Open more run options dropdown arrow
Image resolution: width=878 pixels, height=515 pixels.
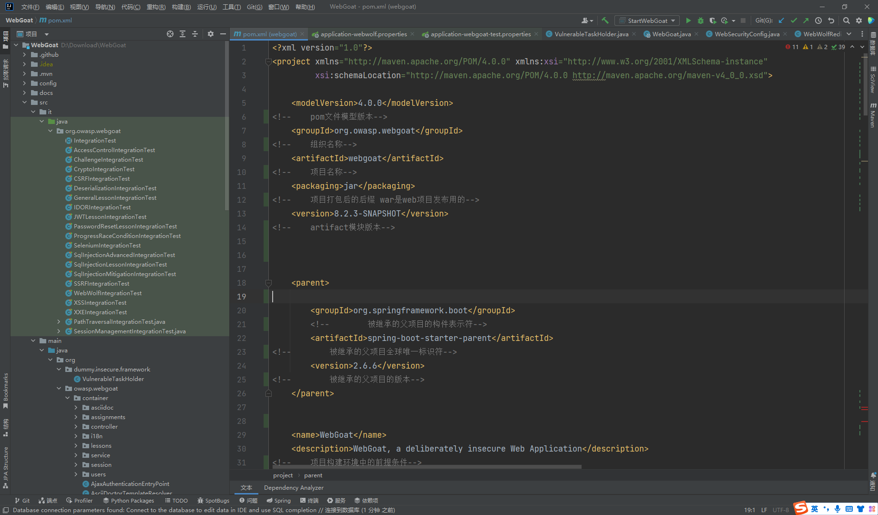pyautogui.click(x=734, y=21)
